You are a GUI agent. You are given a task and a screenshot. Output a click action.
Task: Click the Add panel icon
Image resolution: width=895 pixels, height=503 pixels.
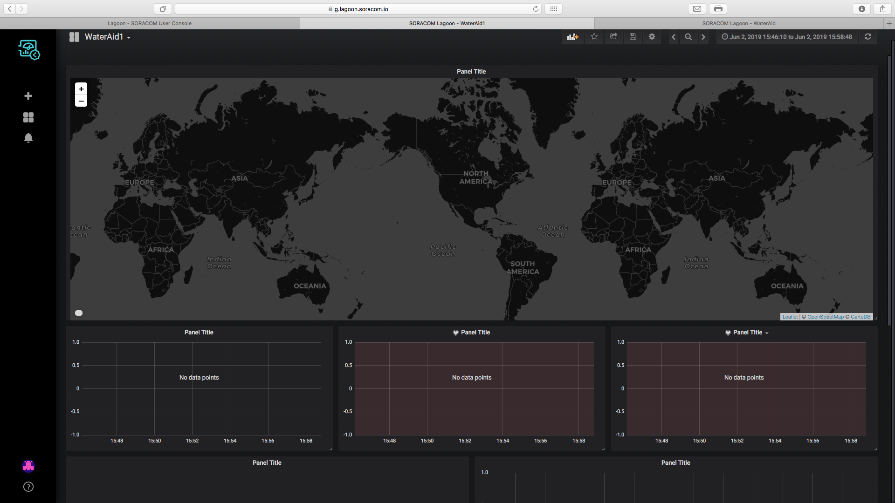click(x=572, y=37)
